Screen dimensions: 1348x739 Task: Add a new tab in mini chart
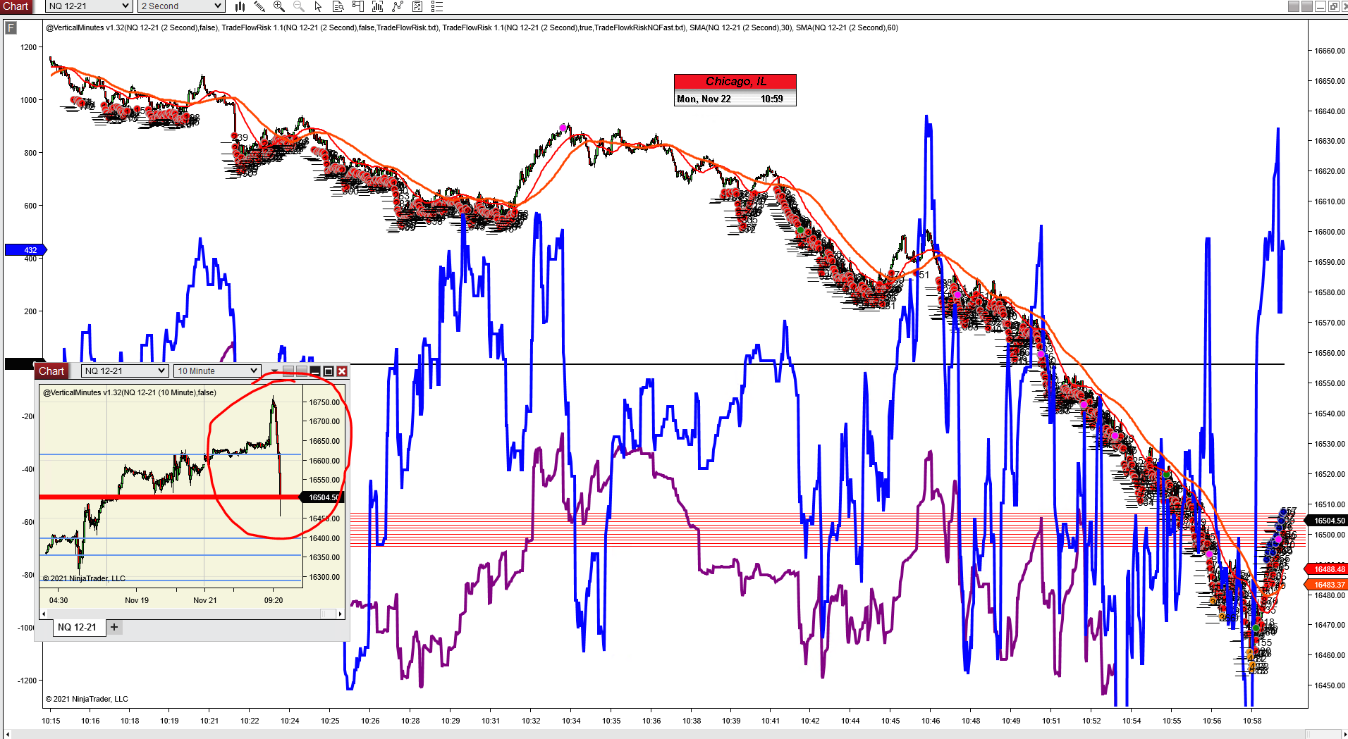(114, 627)
